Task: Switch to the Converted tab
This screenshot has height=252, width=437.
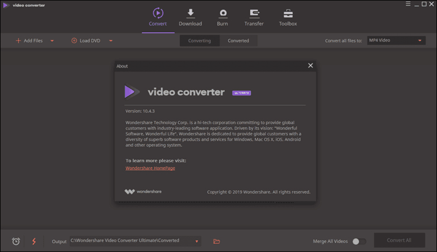Action: [x=238, y=40]
